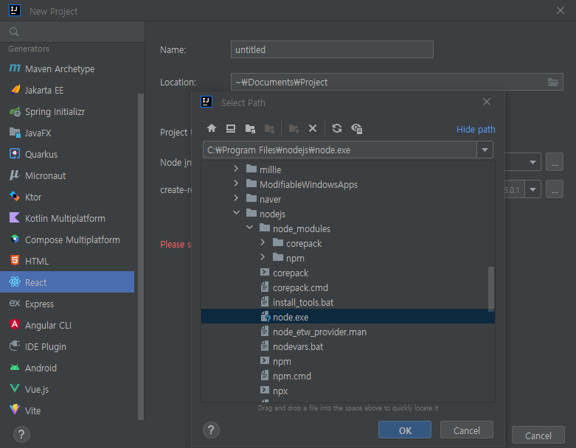Select JavaFX generator

tap(67, 133)
